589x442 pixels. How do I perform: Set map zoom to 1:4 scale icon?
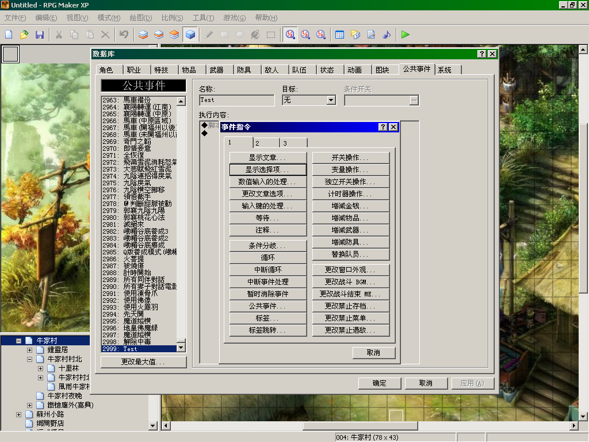(321, 35)
